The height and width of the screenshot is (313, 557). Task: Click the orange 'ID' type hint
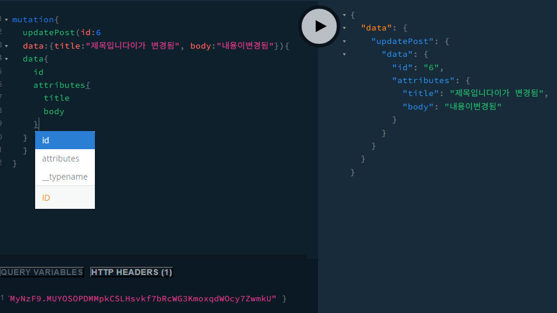click(x=46, y=198)
